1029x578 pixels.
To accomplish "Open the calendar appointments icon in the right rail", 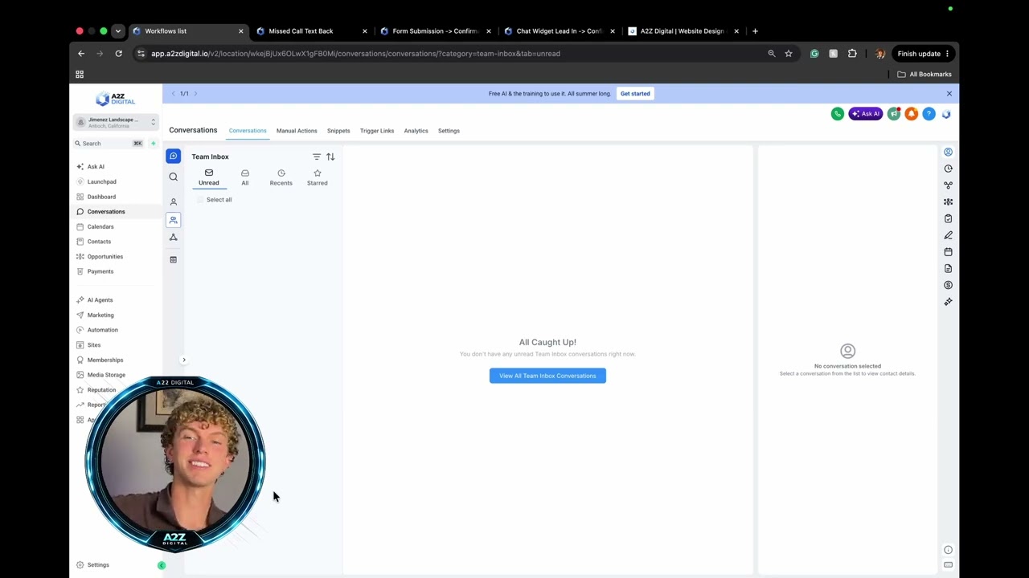I will coord(948,252).
